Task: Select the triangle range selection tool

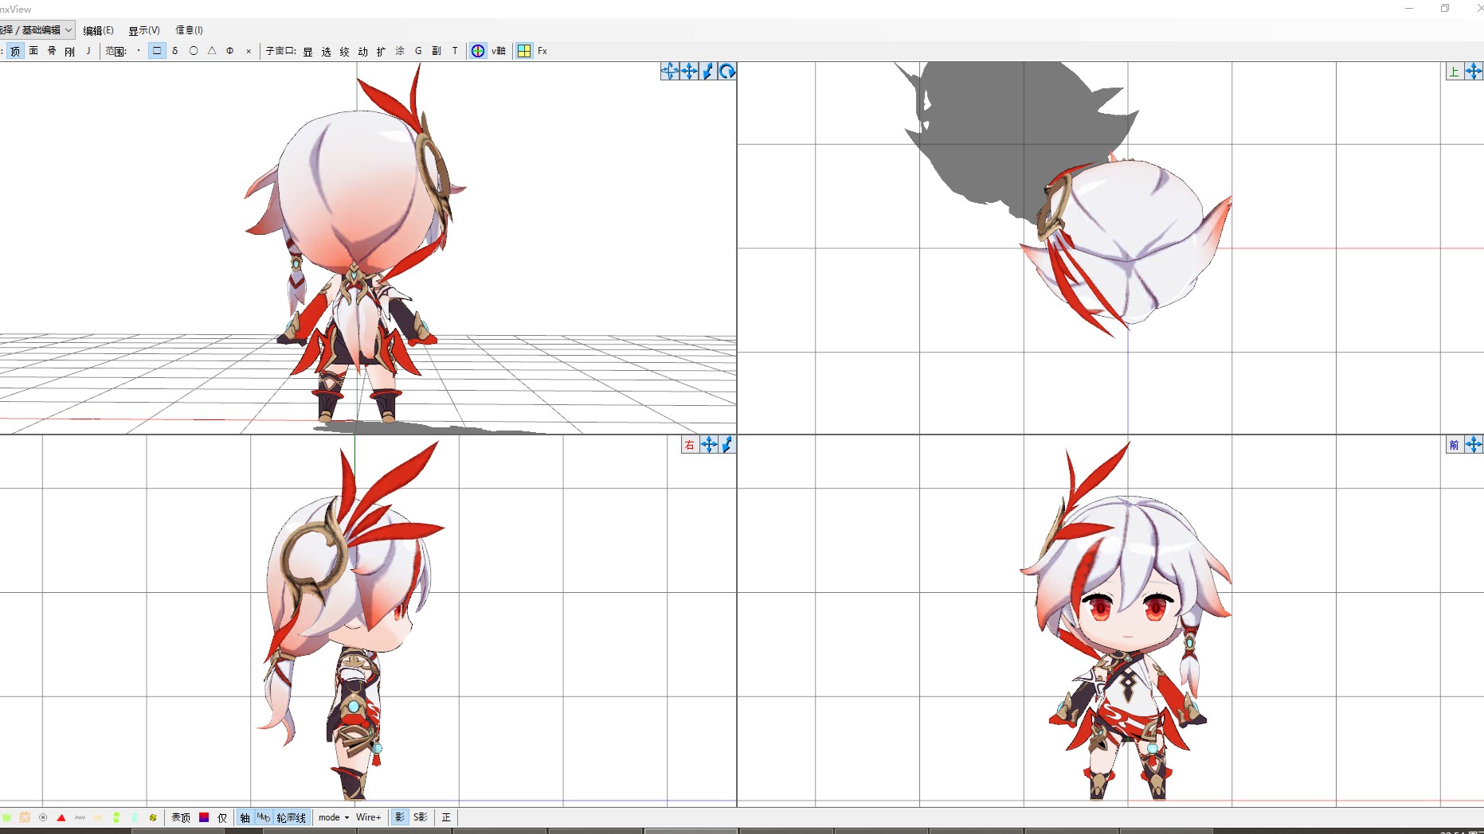Action: [x=212, y=51]
